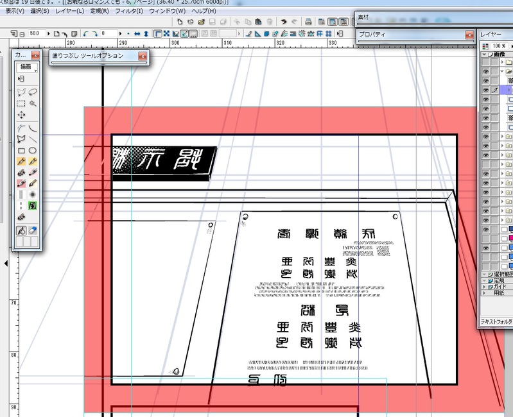
Task: Open the 定規(R) menu
Action: (100, 11)
